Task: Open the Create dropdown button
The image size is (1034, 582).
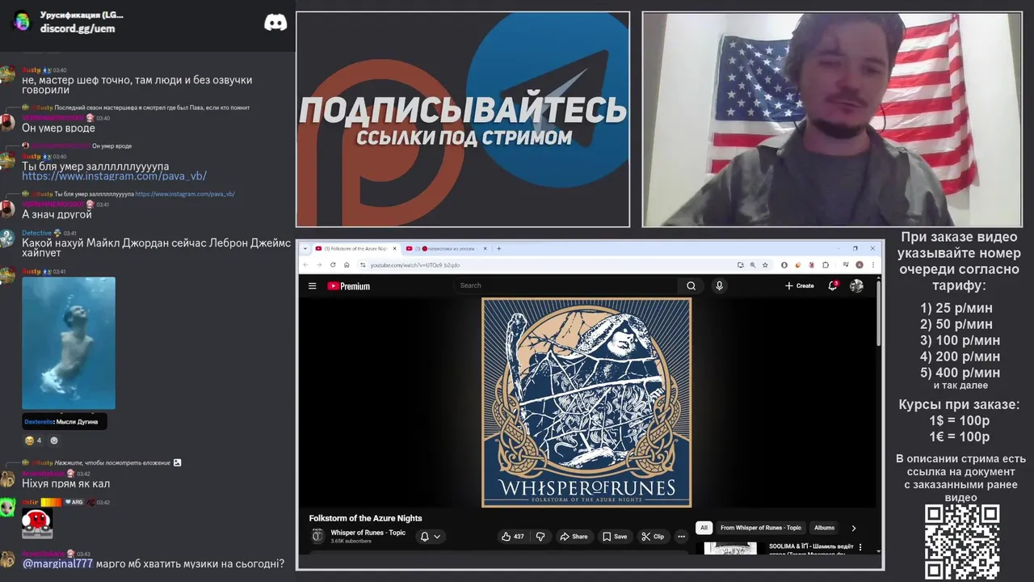Action: point(800,285)
